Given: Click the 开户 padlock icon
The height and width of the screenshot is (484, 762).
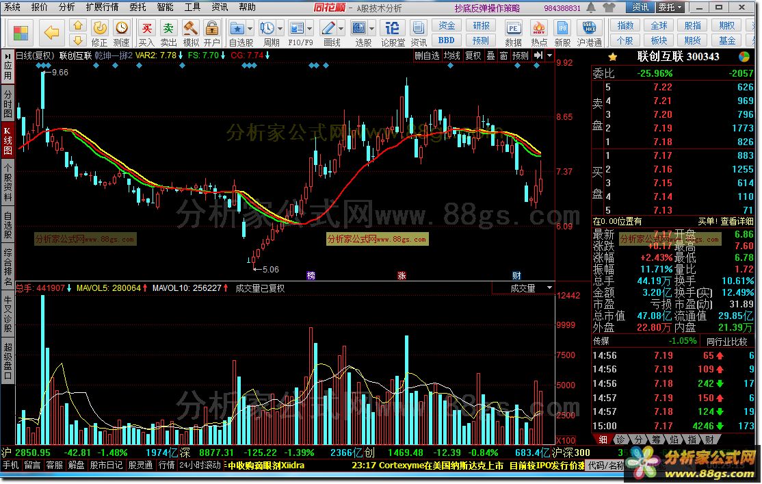Looking at the screenshot, I should pos(212,28).
